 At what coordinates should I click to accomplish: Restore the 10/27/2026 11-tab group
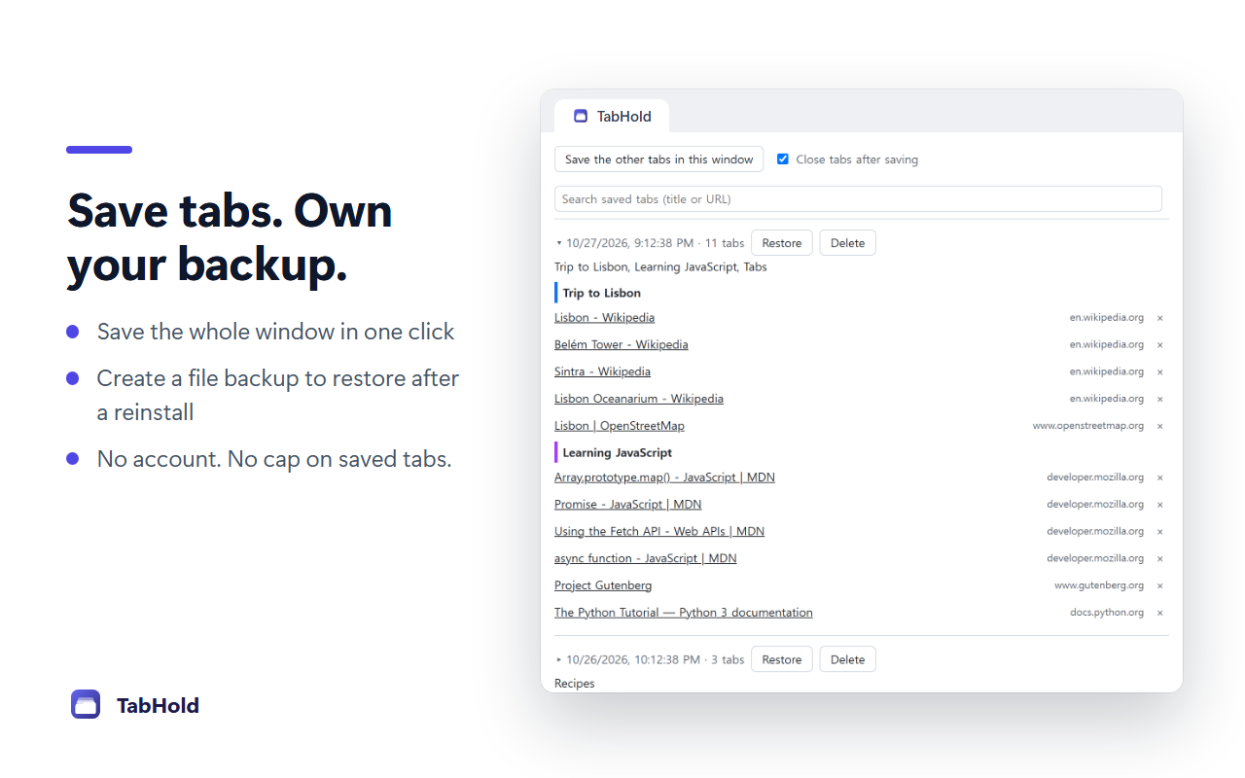click(x=782, y=243)
